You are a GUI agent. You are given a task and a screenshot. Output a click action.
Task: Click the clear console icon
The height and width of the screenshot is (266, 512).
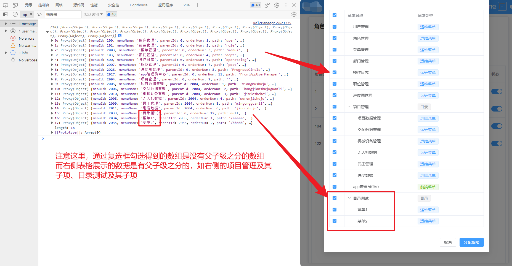tap(15, 14)
